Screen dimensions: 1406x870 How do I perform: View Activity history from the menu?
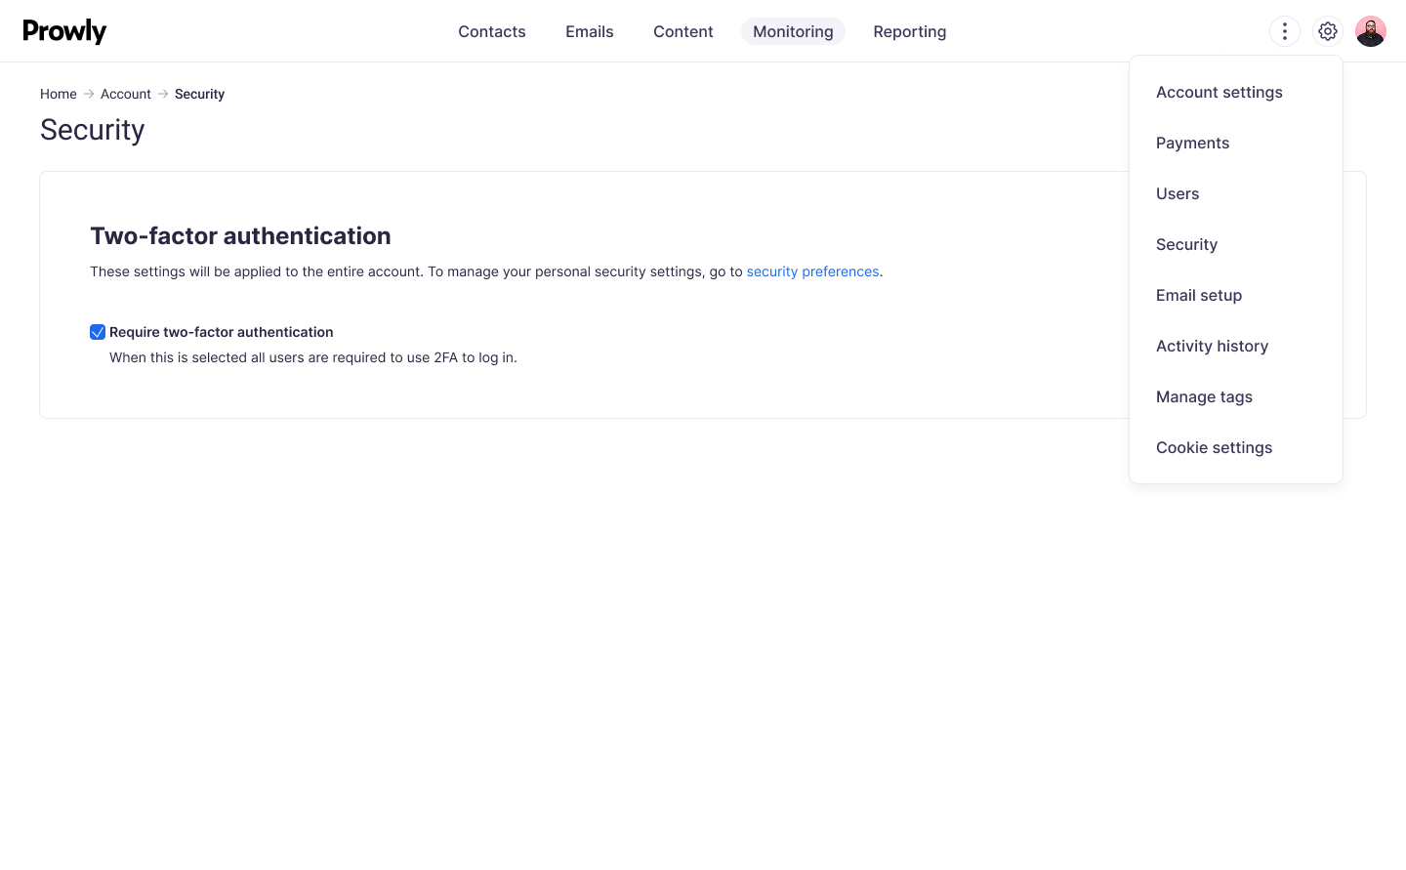pyautogui.click(x=1212, y=346)
